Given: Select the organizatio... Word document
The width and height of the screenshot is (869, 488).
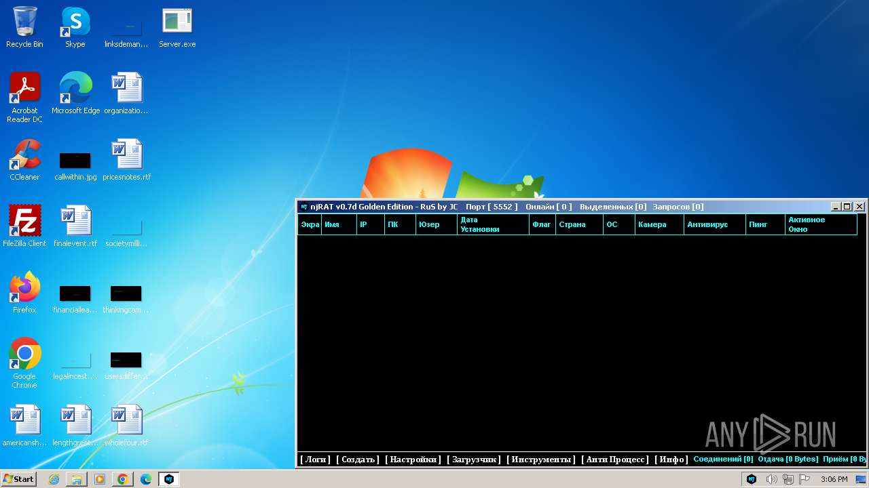Looking at the screenshot, I should coord(126,94).
